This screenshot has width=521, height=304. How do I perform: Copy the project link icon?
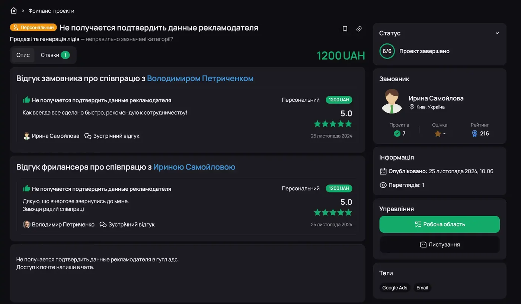(359, 29)
